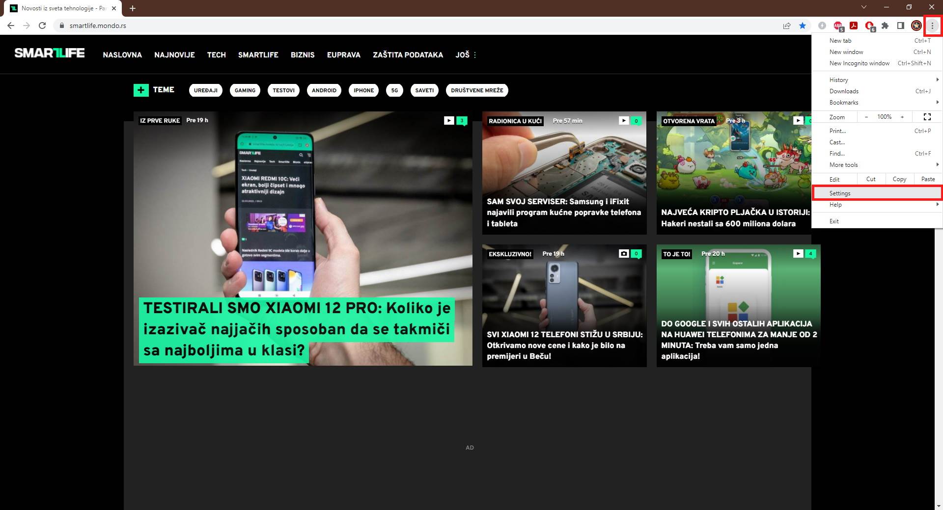Screen dimensions: 943x510
Task: Click the green plus TEME icon
Action: pos(141,90)
